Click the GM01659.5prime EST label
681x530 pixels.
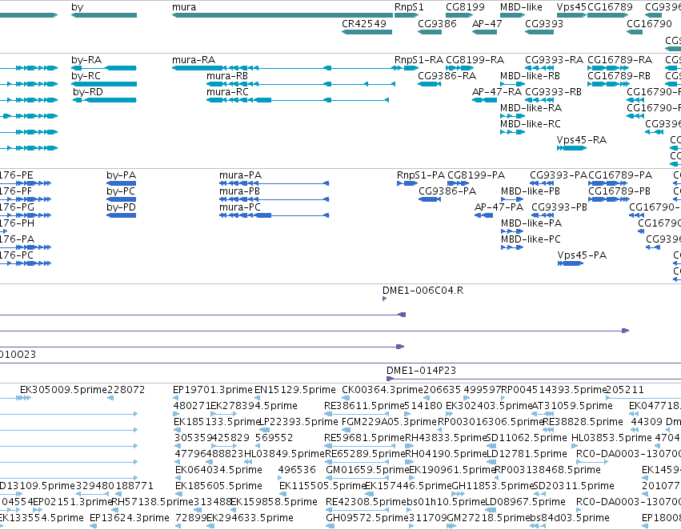click(367, 470)
